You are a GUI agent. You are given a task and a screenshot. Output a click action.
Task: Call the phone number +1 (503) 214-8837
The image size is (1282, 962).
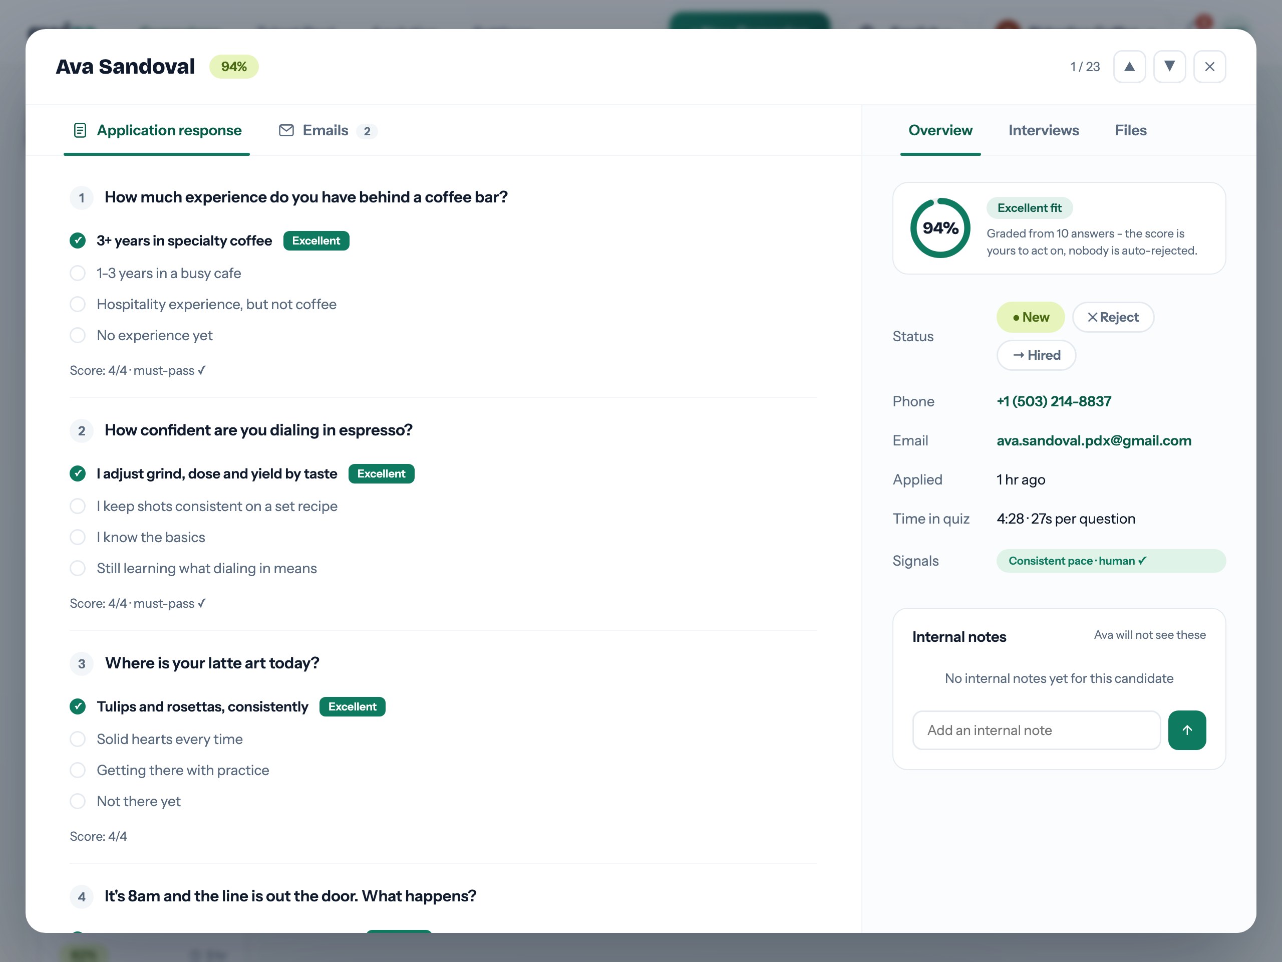(x=1054, y=402)
